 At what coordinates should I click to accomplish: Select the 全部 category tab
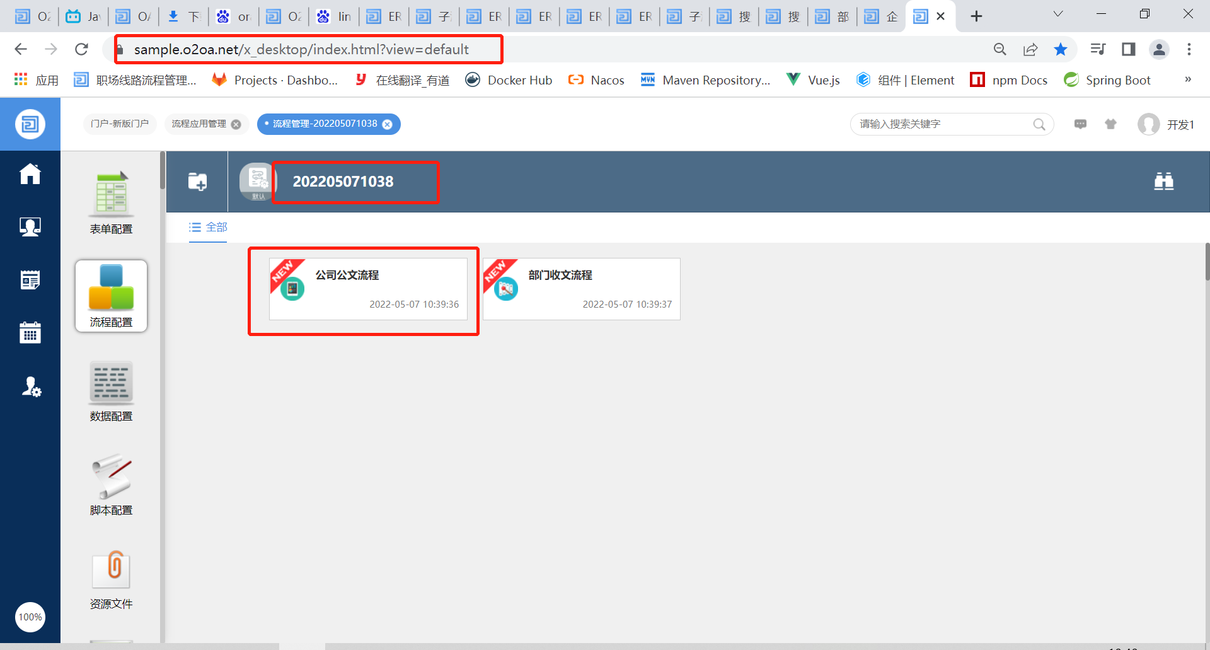[208, 227]
